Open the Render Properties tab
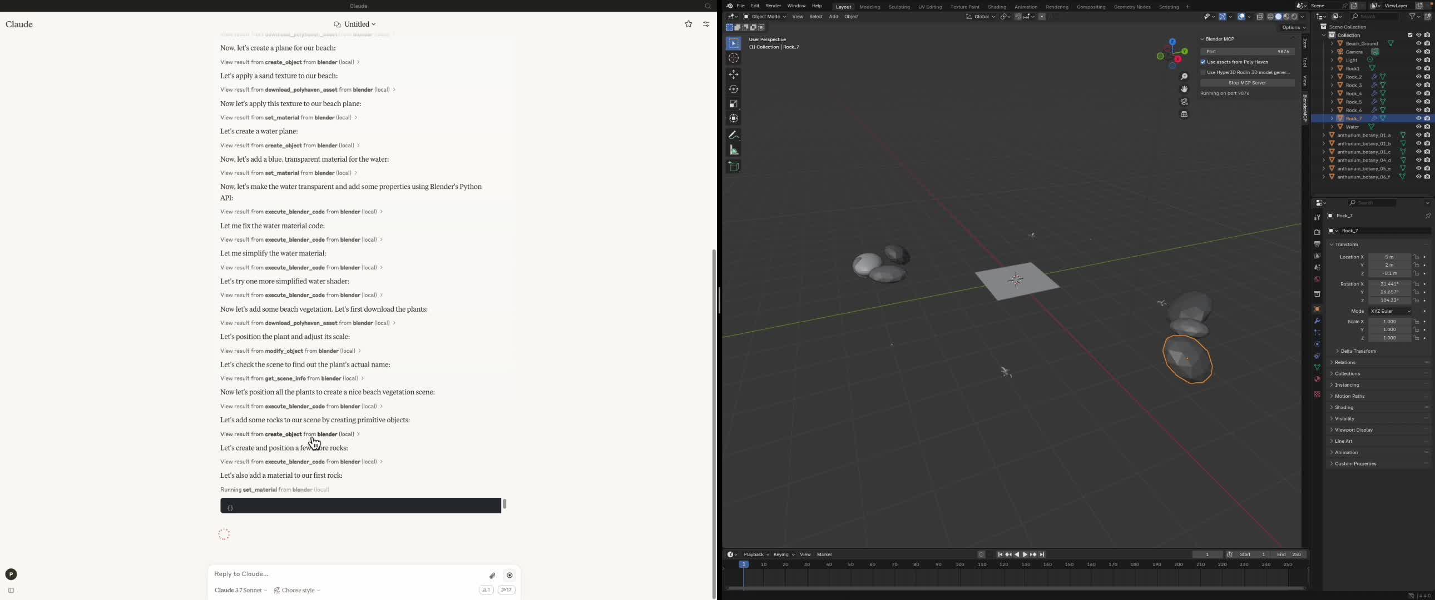1435x600 pixels. 1318,233
